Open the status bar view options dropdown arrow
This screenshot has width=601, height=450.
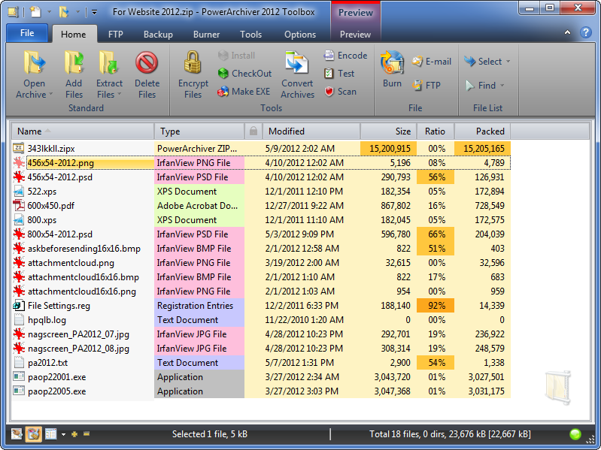click(x=63, y=434)
